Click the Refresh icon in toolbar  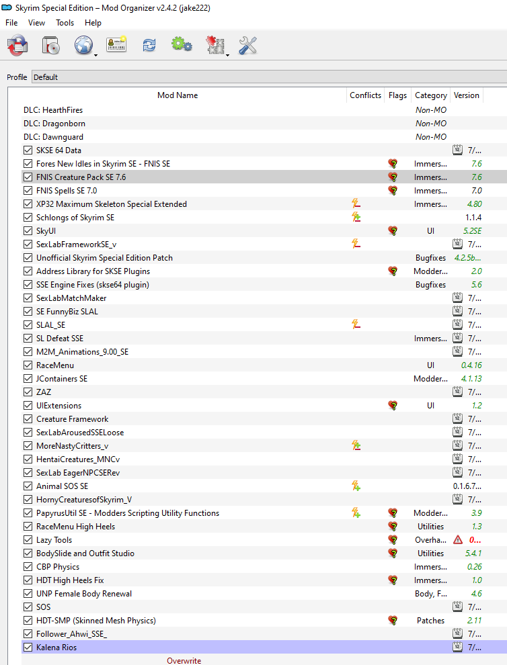[x=149, y=45]
